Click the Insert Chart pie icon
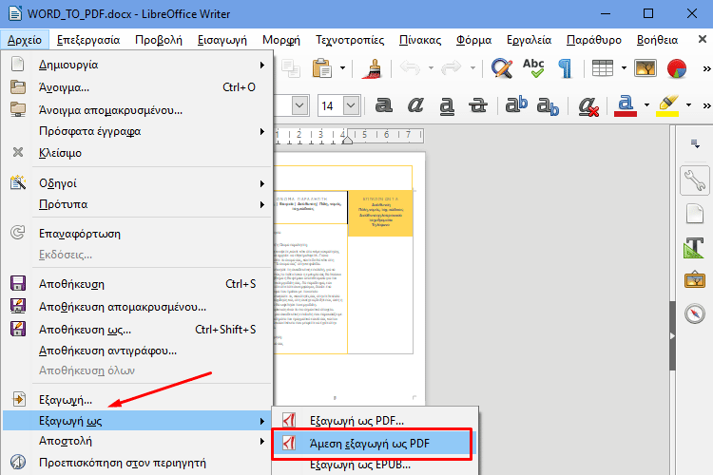The height and width of the screenshot is (475, 713). pos(677,68)
